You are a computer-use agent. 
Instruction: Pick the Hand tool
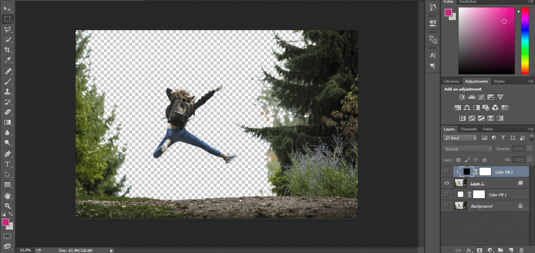pos(7,196)
